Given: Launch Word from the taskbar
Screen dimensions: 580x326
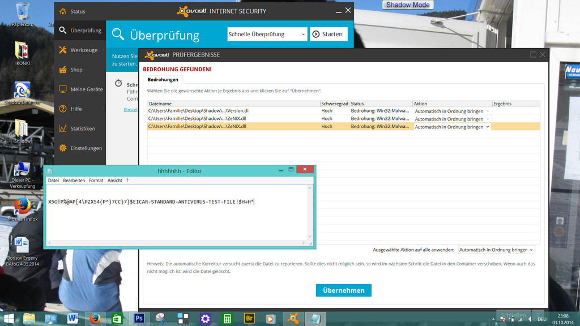Looking at the screenshot, I should coord(72,319).
